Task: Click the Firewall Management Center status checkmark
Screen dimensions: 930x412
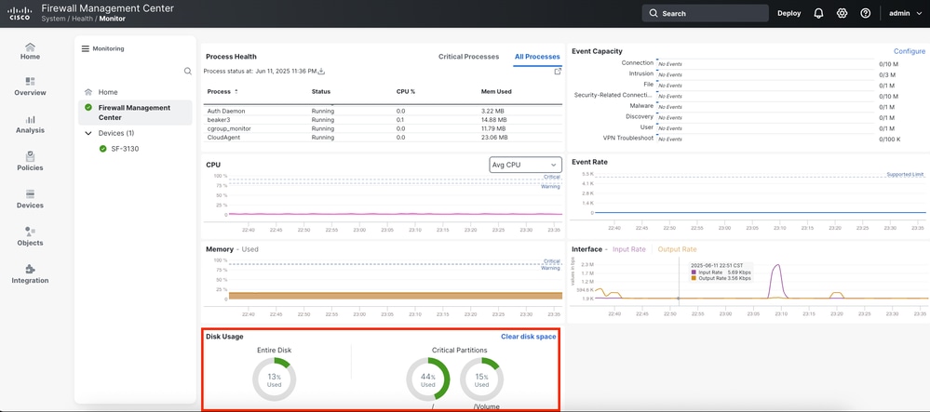Action: click(x=88, y=107)
